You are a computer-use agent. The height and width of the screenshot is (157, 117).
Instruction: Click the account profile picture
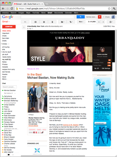[113, 17]
